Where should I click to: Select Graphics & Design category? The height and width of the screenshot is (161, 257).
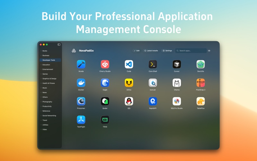(x=50, y=79)
